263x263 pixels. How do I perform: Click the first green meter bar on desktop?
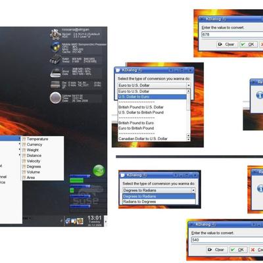76,180
